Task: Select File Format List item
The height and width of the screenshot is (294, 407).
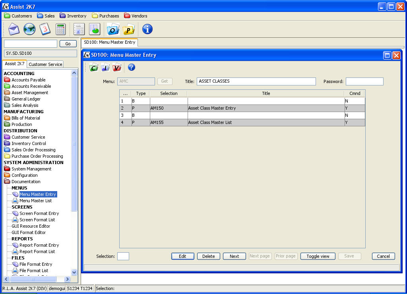Action: pos(34,271)
